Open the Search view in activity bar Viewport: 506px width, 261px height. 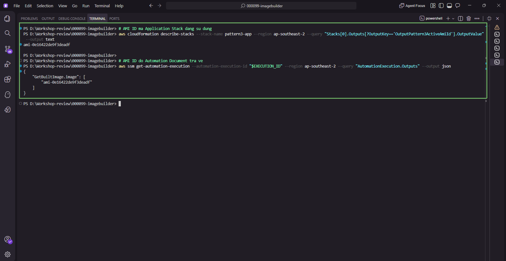[x=7, y=33]
